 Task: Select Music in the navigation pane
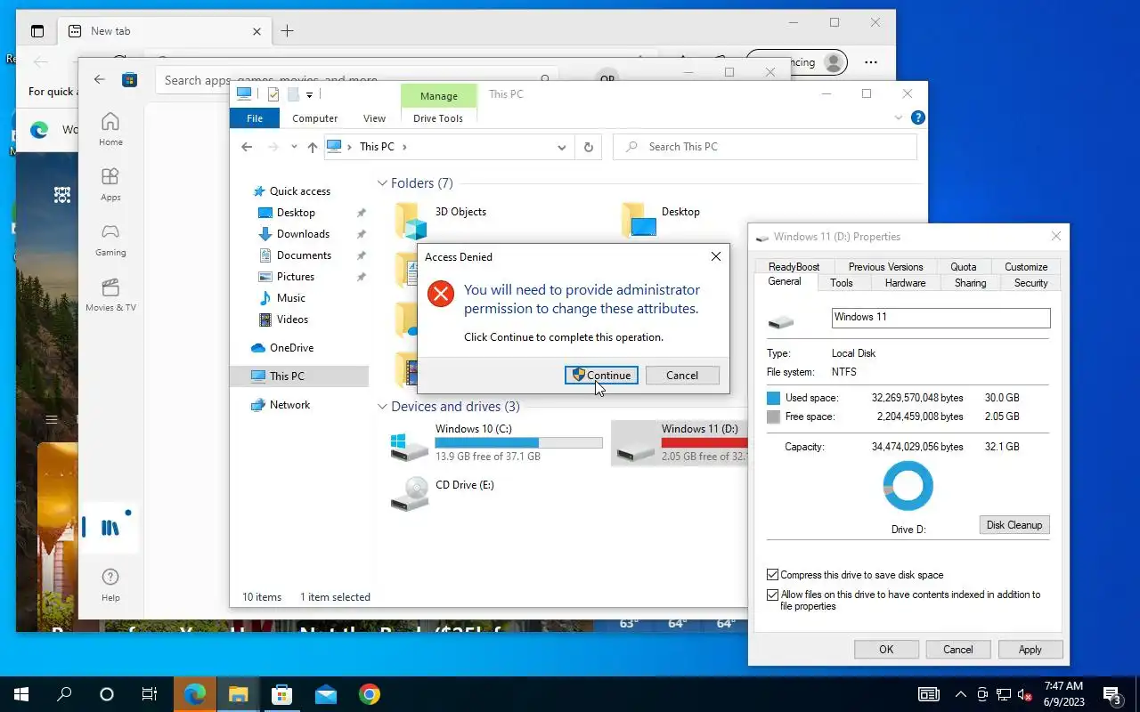coord(290,298)
